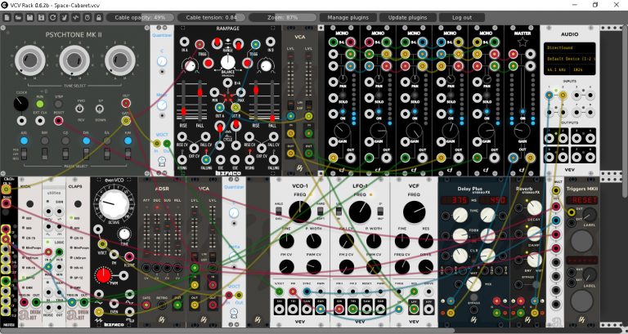Viewport: 628px width, 334px height.
Task: Open the 44.1 kHz sample rate selector
Action: click(x=556, y=70)
